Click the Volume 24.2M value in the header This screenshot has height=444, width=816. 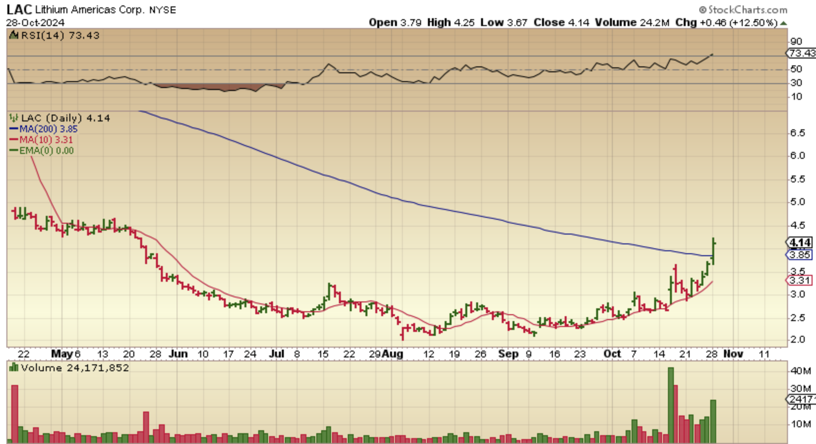click(x=632, y=23)
